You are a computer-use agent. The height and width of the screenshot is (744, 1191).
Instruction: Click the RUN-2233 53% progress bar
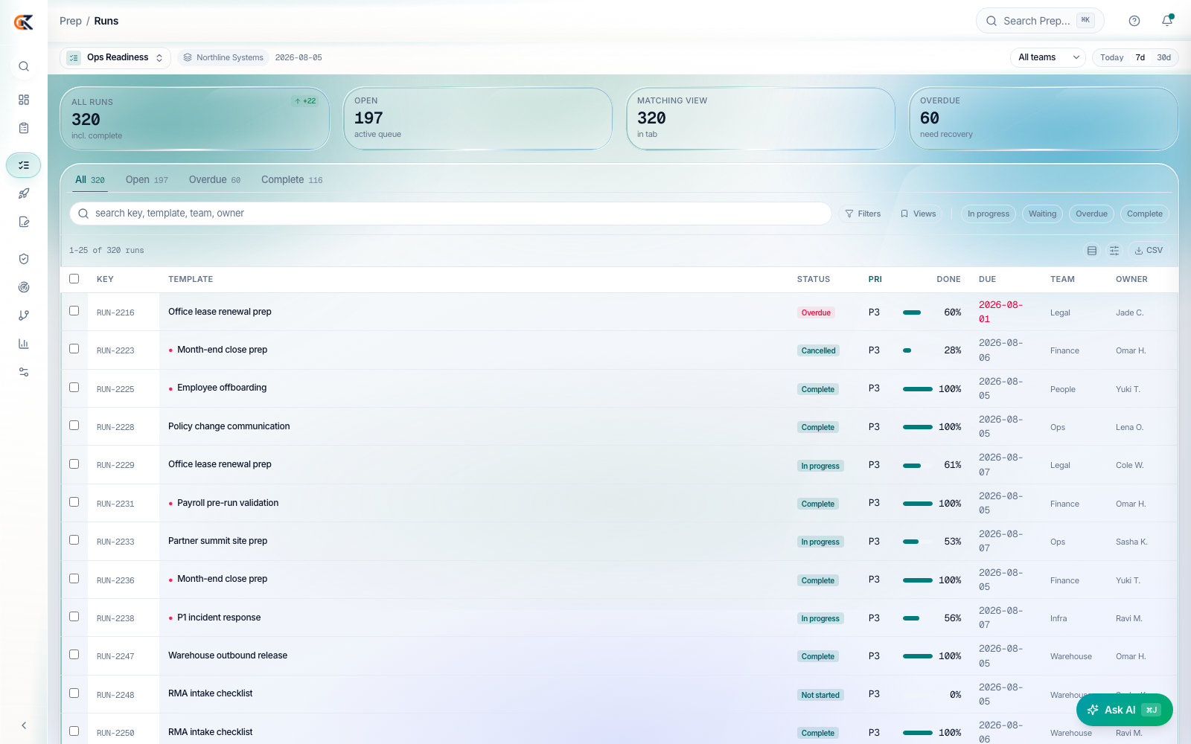pos(917,542)
